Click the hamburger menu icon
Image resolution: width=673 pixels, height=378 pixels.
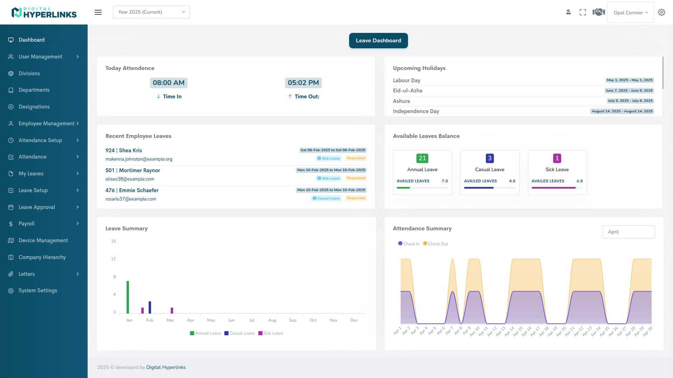pos(98,12)
